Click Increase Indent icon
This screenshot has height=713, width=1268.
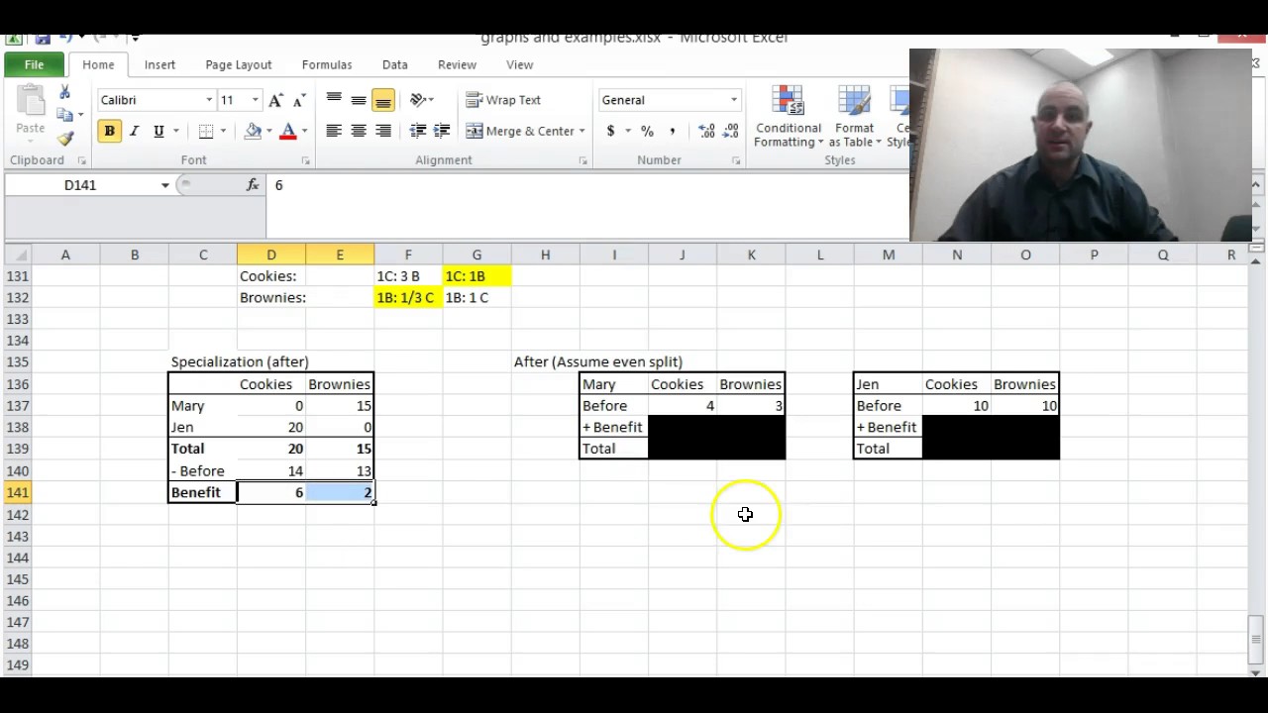(442, 131)
